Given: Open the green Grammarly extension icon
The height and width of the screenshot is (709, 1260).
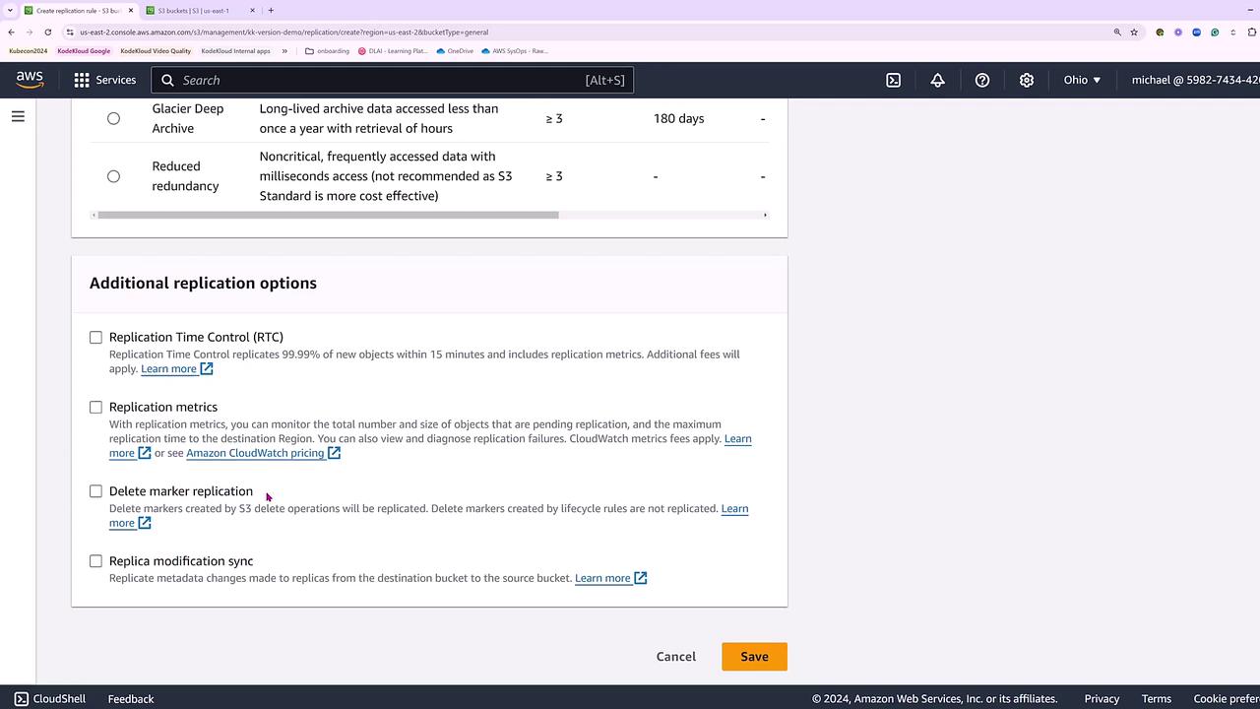Looking at the screenshot, I should (x=1215, y=32).
